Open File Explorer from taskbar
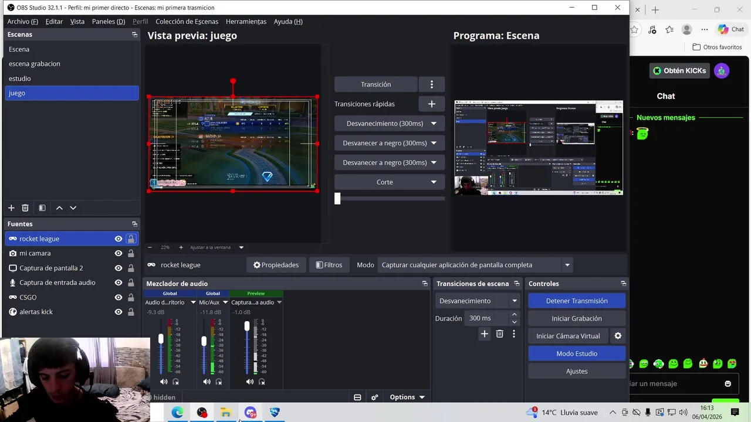This screenshot has height=422, width=751. (226, 413)
